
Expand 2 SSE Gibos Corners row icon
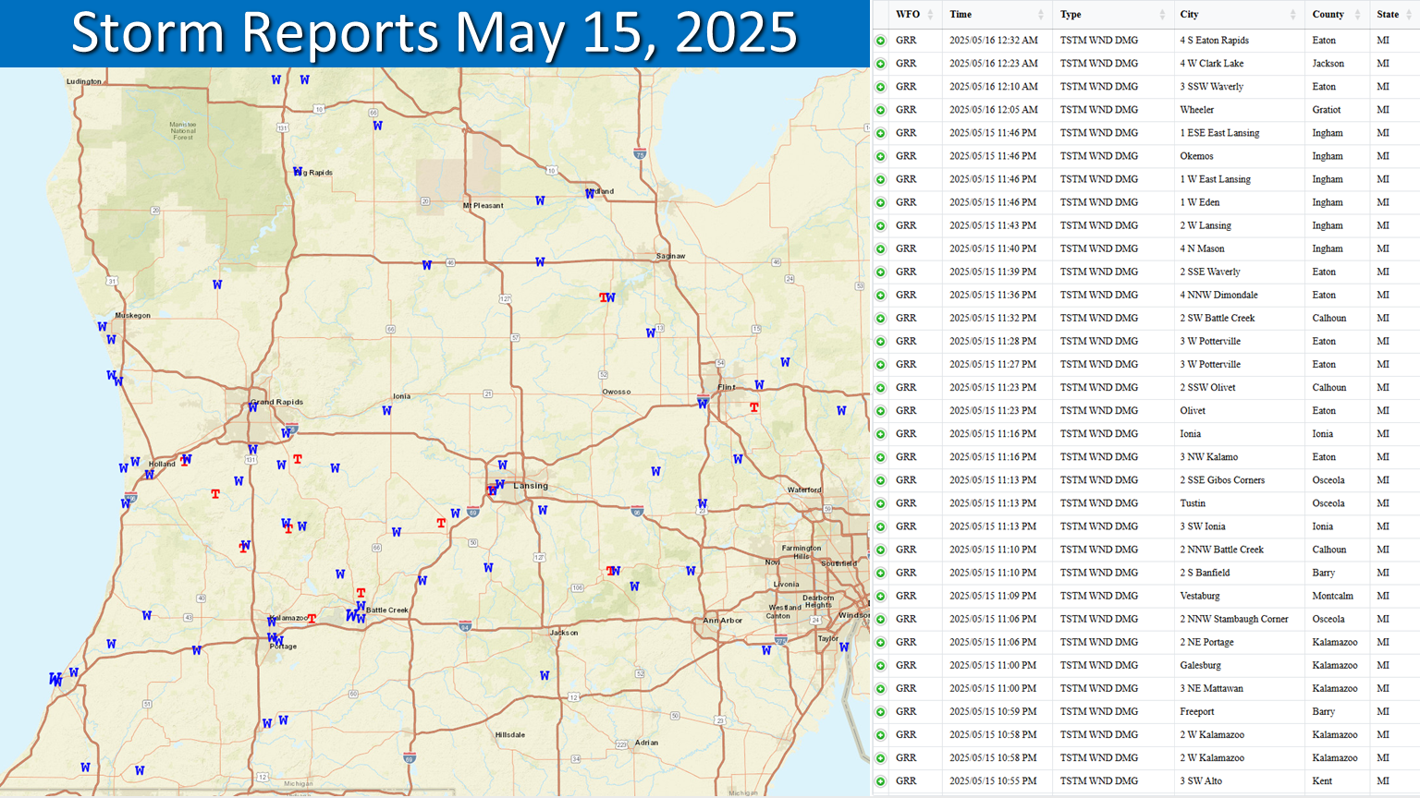point(880,480)
